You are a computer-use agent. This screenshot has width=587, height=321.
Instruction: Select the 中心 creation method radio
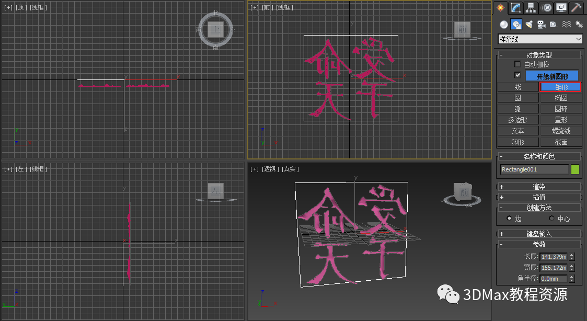(551, 218)
